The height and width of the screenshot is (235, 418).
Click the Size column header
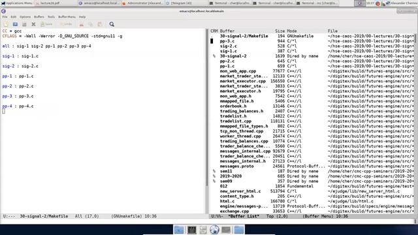(x=280, y=31)
